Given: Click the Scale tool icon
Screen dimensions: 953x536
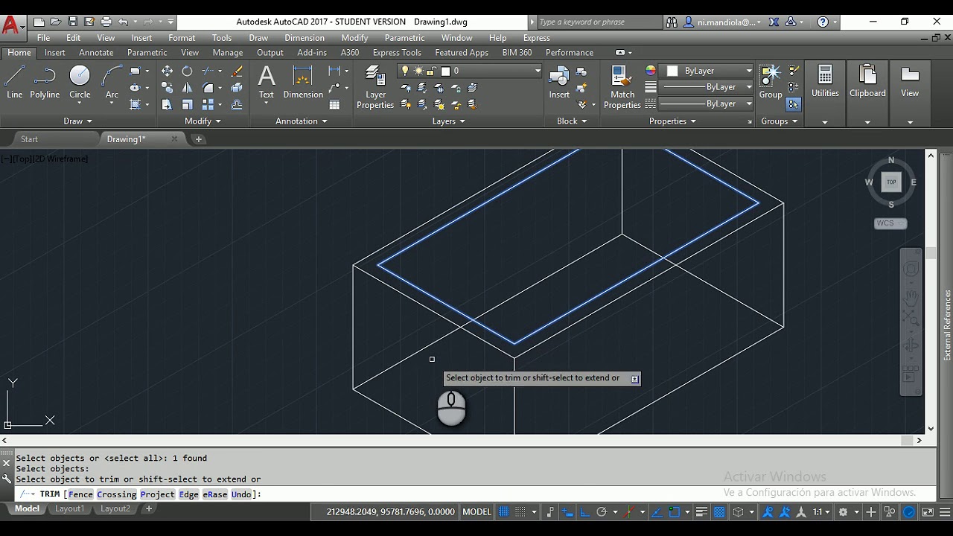Looking at the screenshot, I should tap(187, 105).
